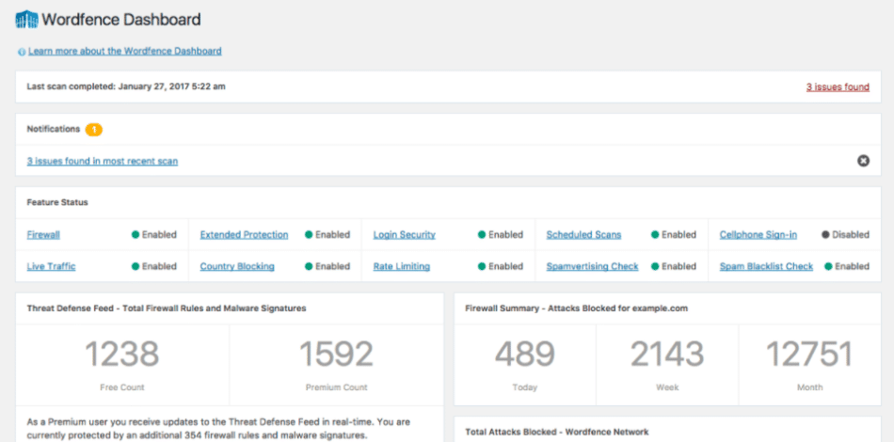This screenshot has height=442, width=894.
Task: Open Rate Limiting options
Action: pos(401,266)
